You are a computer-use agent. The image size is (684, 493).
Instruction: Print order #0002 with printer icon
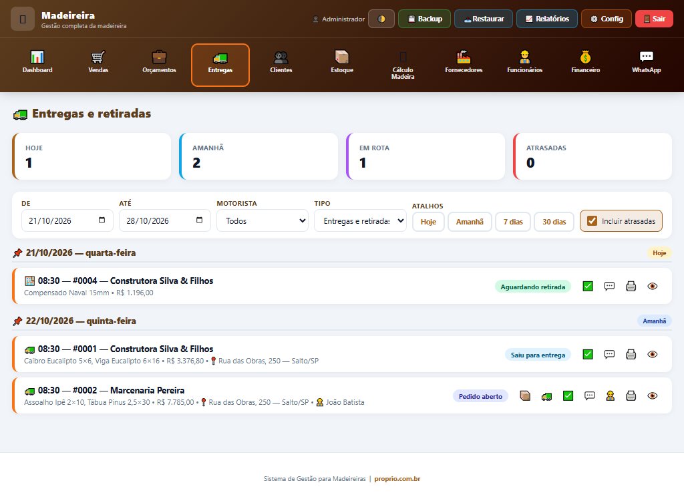coord(631,395)
